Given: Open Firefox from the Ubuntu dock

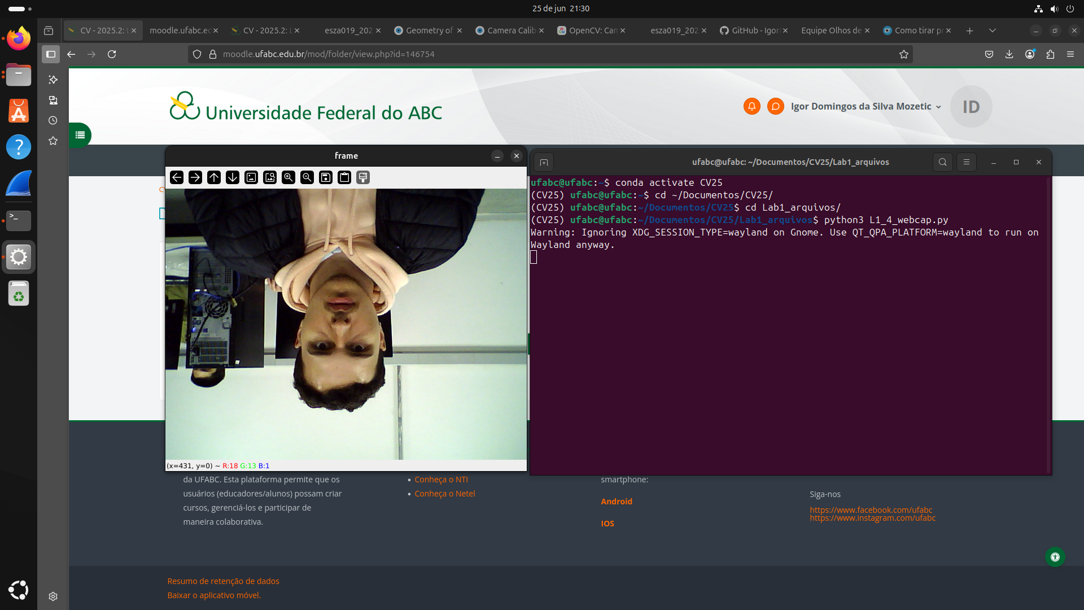Looking at the screenshot, I should (19, 38).
